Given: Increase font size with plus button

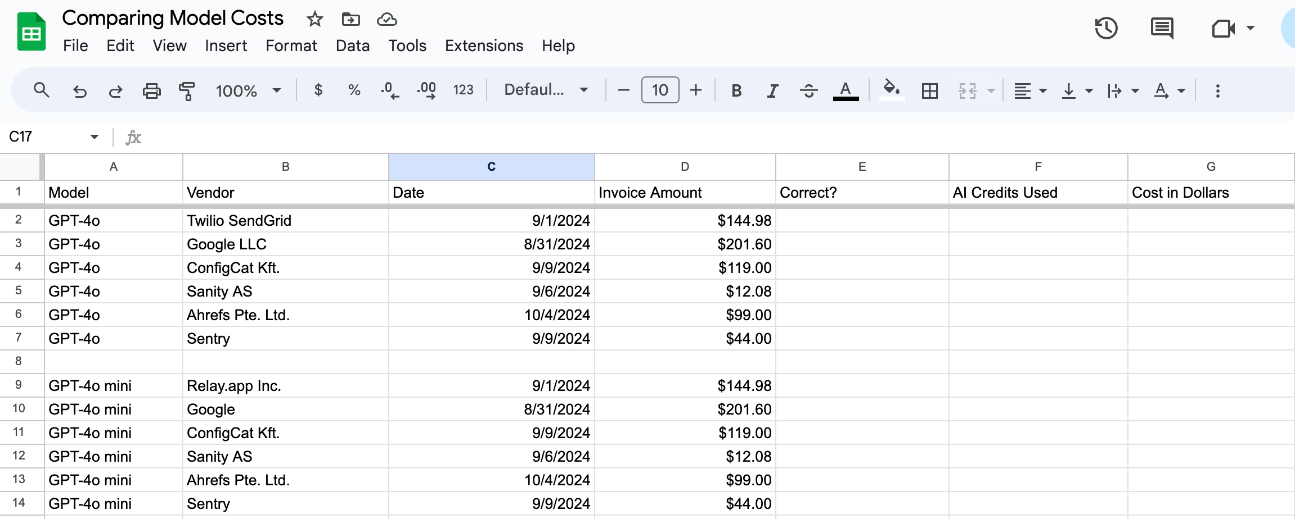Looking at the screenshot, I should [x=696, y=90].
